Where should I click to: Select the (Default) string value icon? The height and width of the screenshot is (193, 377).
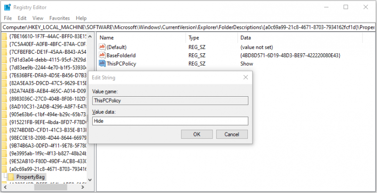102,47
